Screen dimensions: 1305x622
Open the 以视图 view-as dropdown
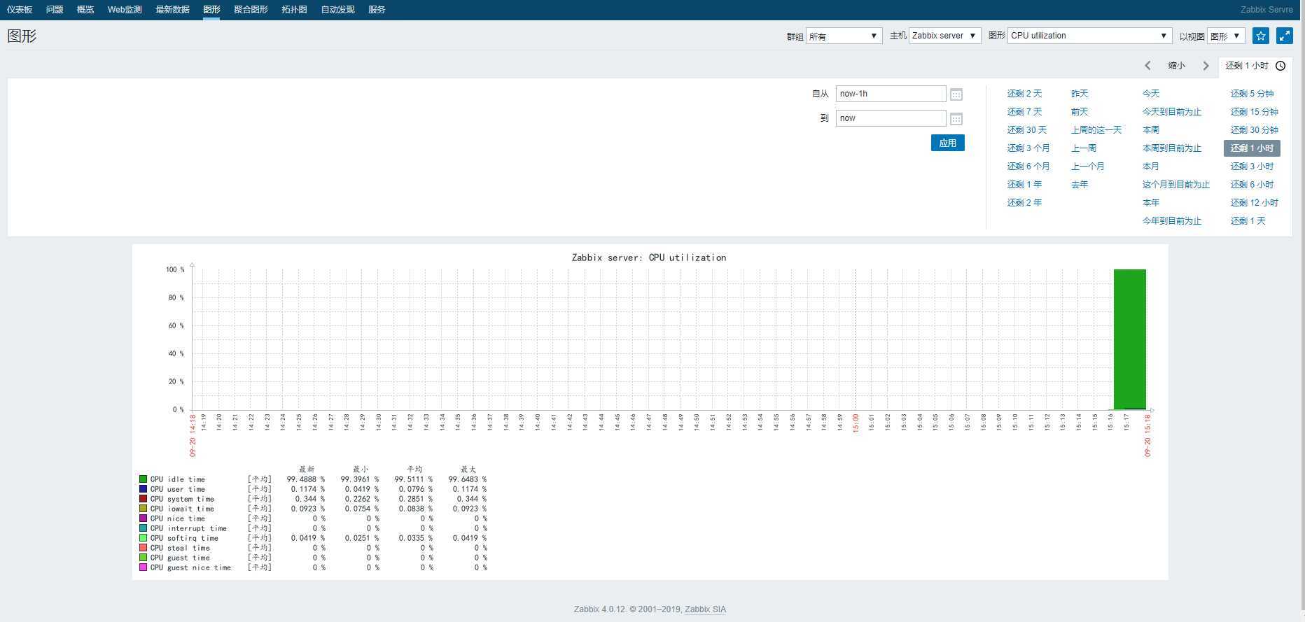coord(1226,36)
